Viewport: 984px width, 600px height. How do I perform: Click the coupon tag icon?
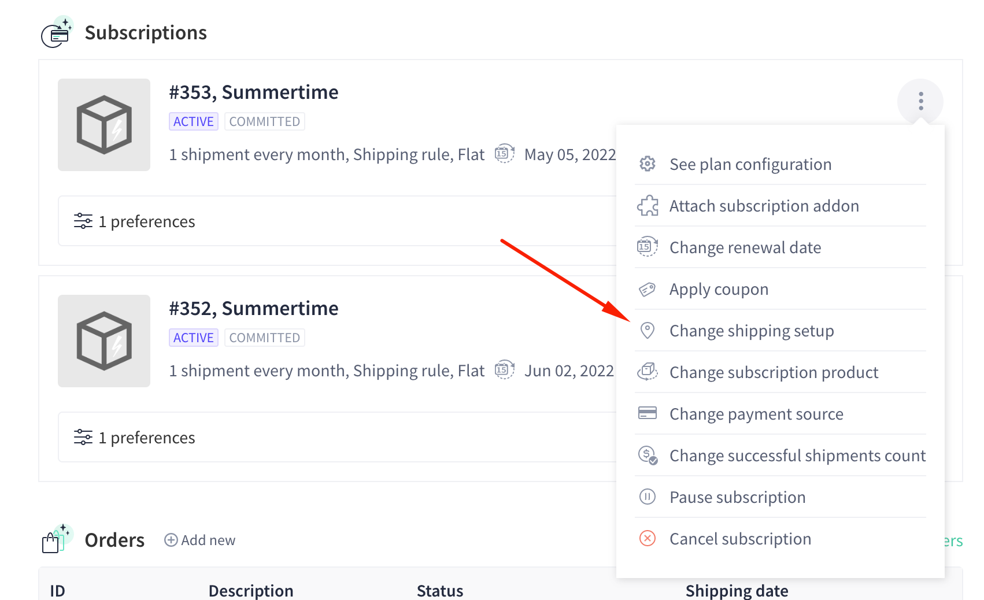click(648, 289)
